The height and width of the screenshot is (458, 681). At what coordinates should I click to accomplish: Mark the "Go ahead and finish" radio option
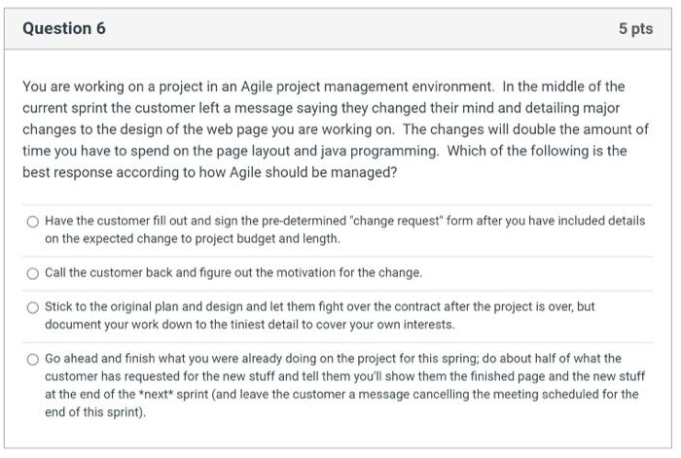[33, 360]
